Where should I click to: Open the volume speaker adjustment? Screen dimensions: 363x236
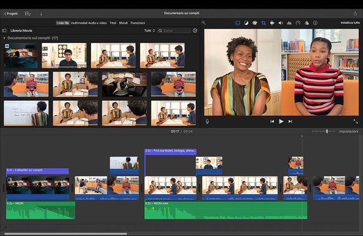point(281,23)
